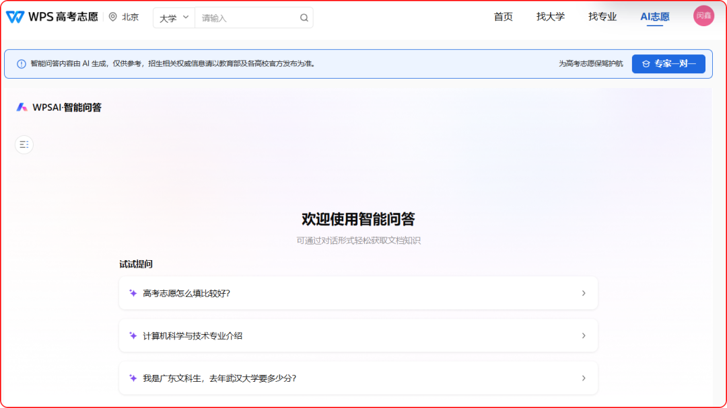727x408 pixels.
Task: Ask 高考志愿怎么填比较好？ suggestion
Action: (358, 293)
